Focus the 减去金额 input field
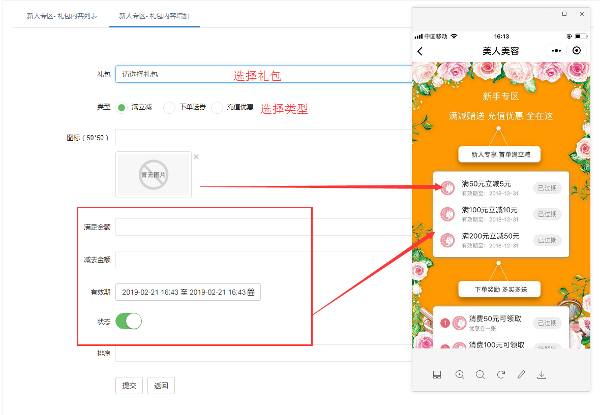Viewport: 600px width, 415px height. coord(264,260)
